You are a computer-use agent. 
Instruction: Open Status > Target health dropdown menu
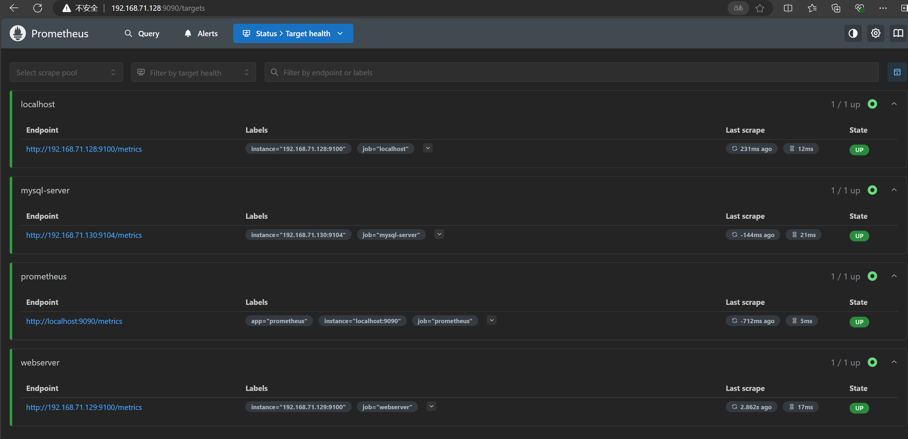[293, 33]
